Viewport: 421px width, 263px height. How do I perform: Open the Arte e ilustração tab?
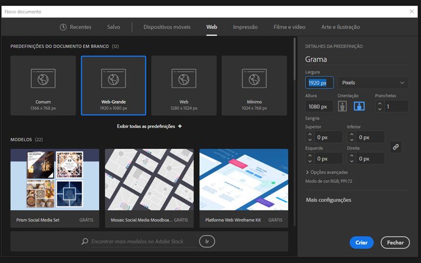pyautogui.click(x=340, y=27)
